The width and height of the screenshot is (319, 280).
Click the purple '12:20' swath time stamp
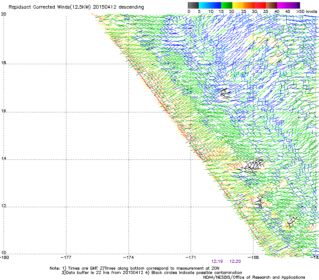(235, 261)
